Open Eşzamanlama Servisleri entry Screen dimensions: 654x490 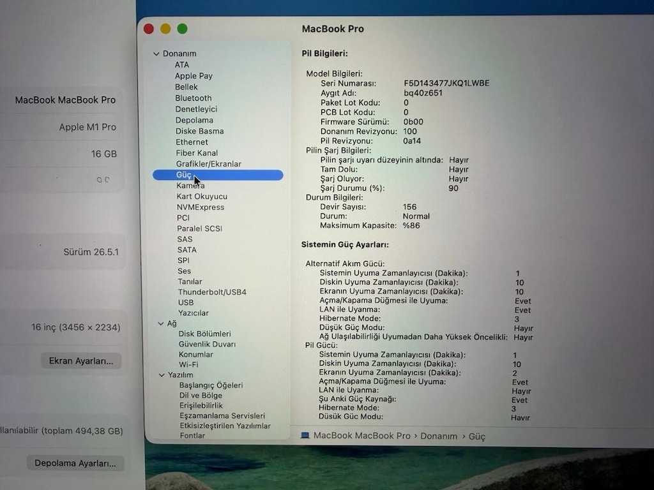(x=222, y=416)
